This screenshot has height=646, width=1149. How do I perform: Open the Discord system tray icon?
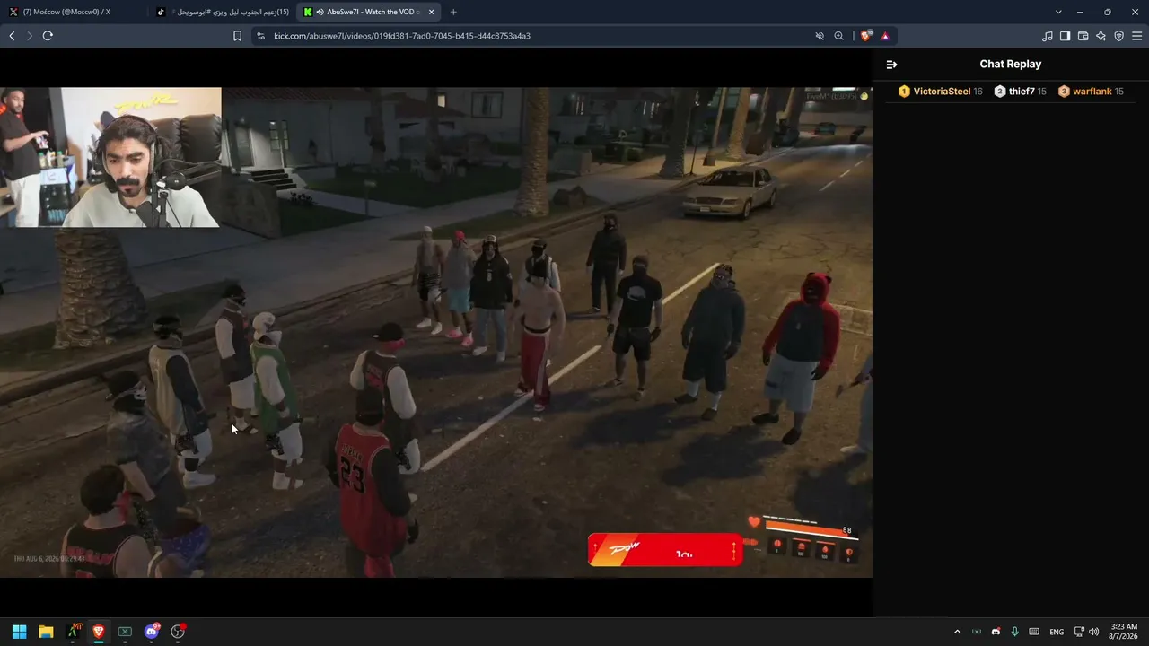tap(996, 632)
